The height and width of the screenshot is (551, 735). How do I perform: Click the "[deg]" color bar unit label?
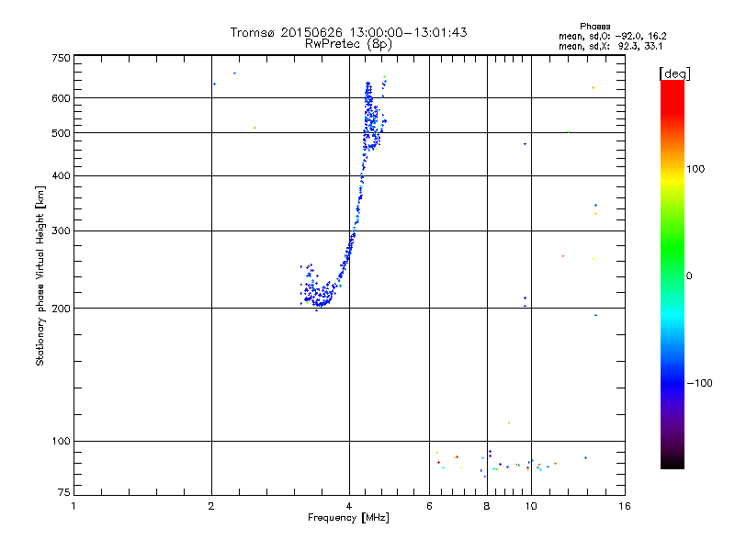(x=674, y=74)
